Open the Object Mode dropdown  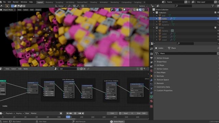[x=8, y=10]
